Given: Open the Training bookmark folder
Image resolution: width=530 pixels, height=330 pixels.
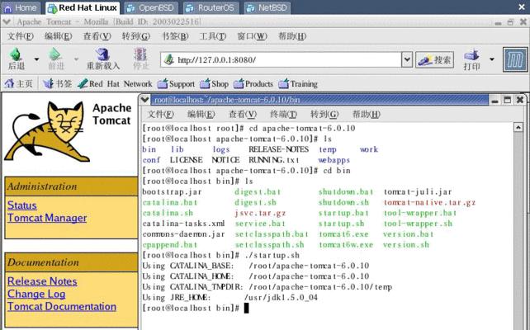Looking at the screenshot, I should click(298, 83).
